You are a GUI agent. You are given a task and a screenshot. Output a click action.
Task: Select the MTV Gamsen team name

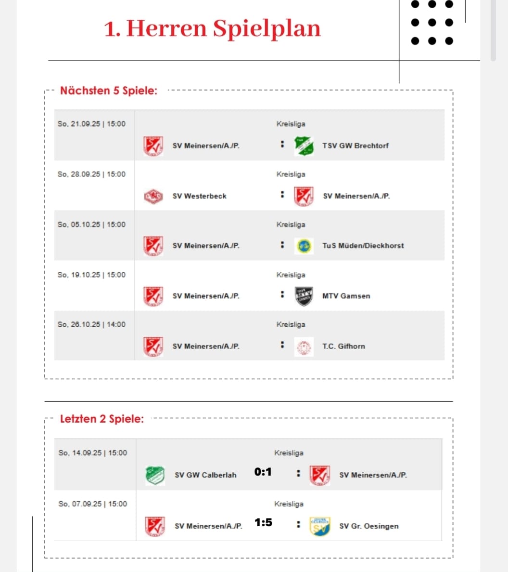346,296
